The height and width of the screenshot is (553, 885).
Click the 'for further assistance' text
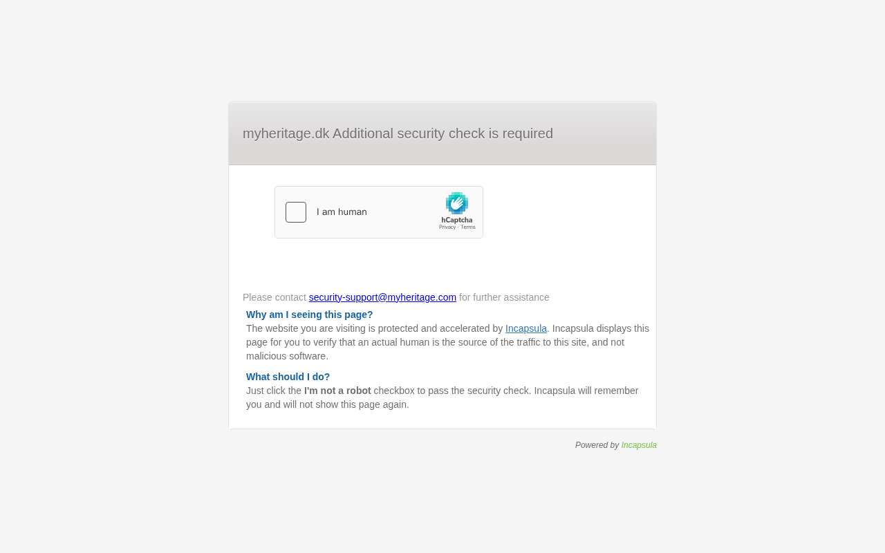[504, 297]
